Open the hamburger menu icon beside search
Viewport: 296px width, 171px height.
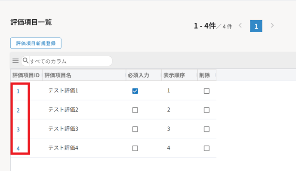pos(15,61)
